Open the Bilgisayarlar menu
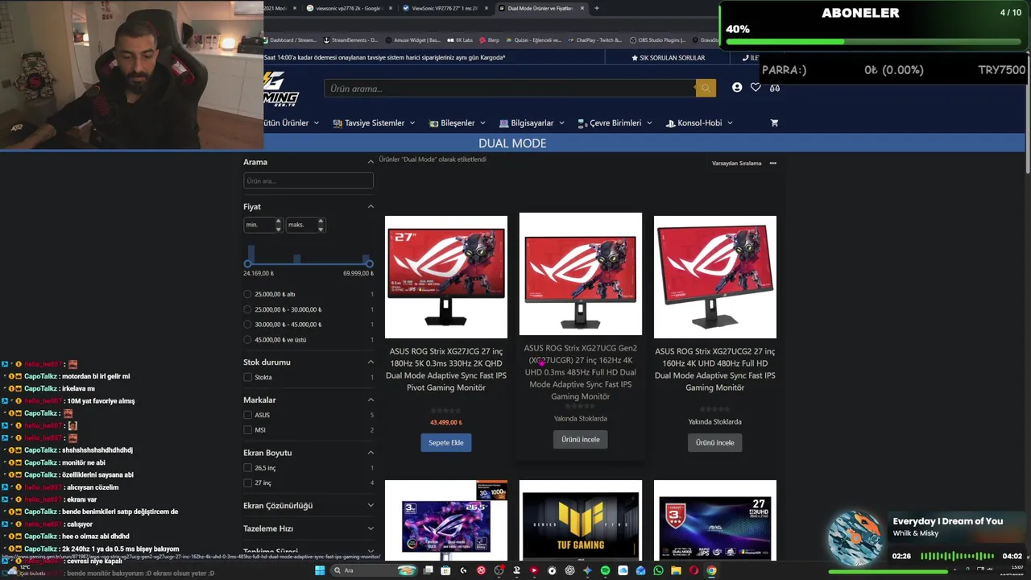The image size is (1031, 580). (x=532, y=123)
